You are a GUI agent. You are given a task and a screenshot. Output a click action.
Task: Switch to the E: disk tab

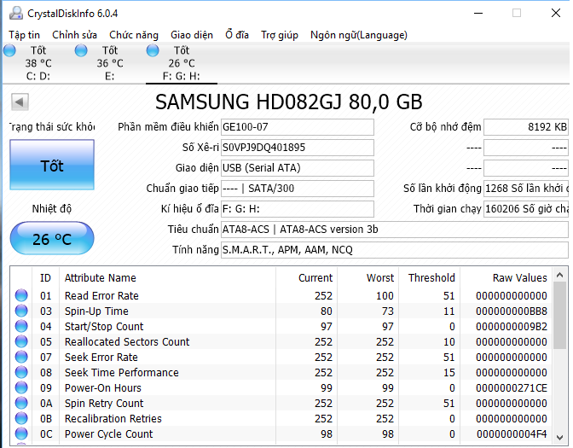coord(110,63)
